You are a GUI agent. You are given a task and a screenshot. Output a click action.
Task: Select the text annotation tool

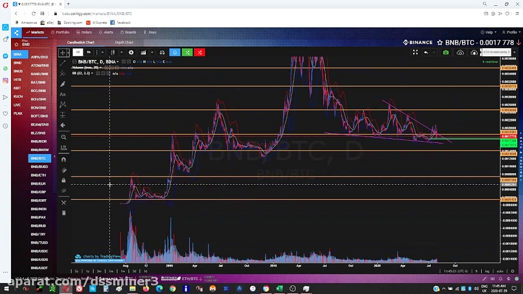pyautogui.click(x=63, y=94)
